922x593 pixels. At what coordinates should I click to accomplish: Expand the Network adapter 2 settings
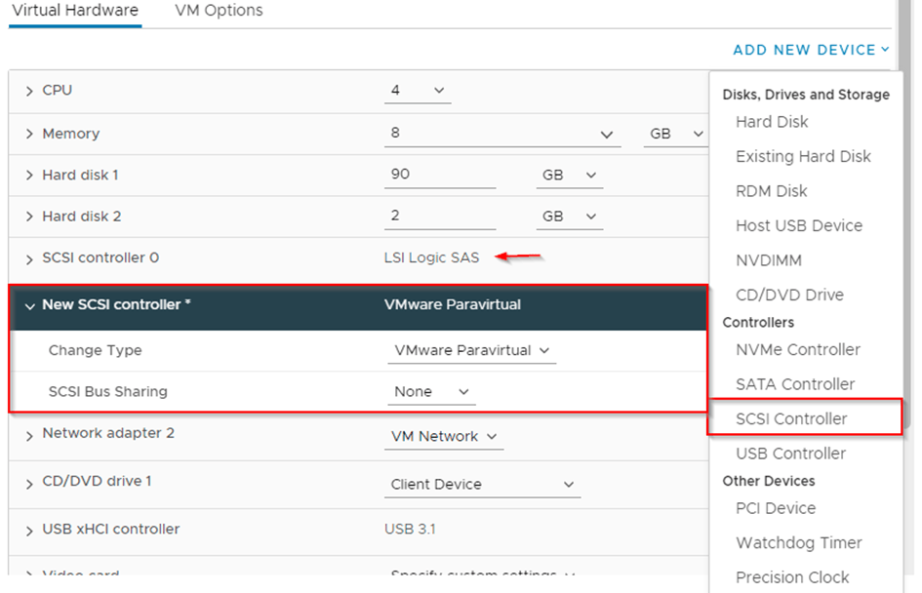point(29,436)
